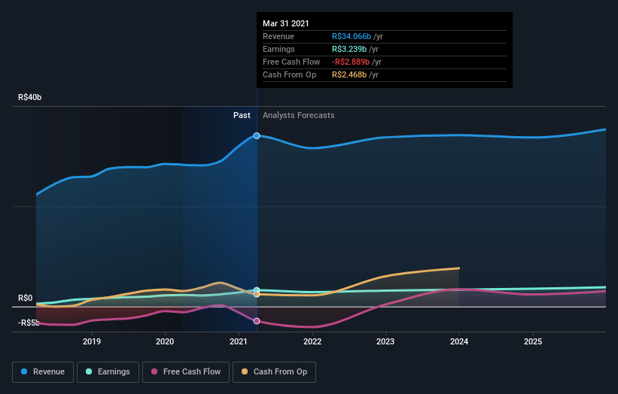Click the 2023 x-axis label
The image size is (618, 394).
(x=385, y=341)
